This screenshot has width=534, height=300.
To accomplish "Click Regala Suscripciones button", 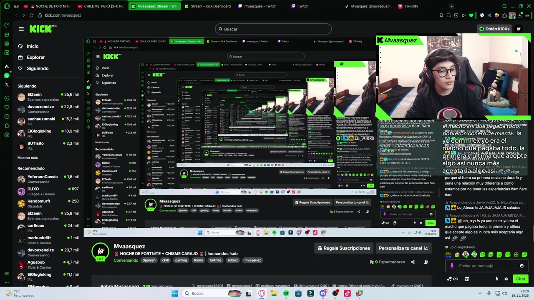I will (344, 248).
